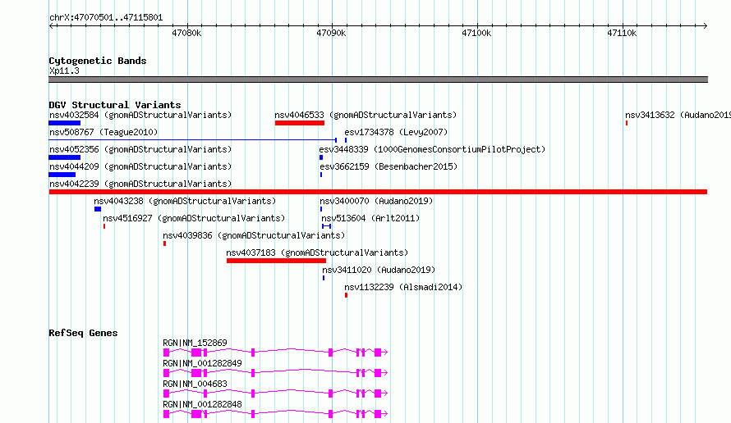The height and width of the screenshot is (423, 731).
Task: Click the chrX:47070501..47115801 coordinate label
Action: tap(106, 18)
